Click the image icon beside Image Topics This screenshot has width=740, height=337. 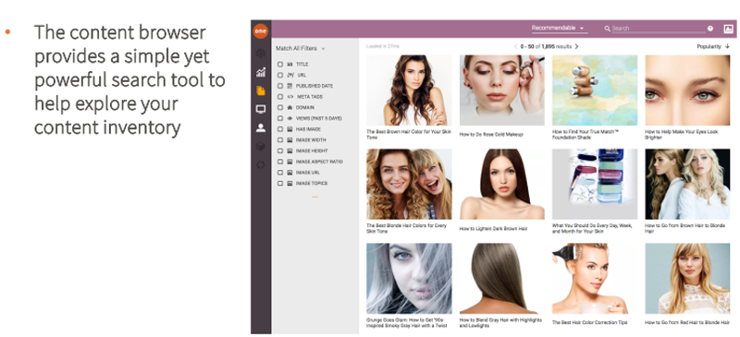(290, 184)
